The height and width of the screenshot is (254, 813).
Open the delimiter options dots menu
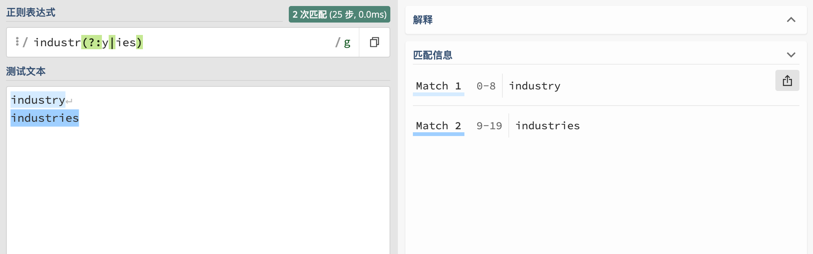(x=17, y=41)
